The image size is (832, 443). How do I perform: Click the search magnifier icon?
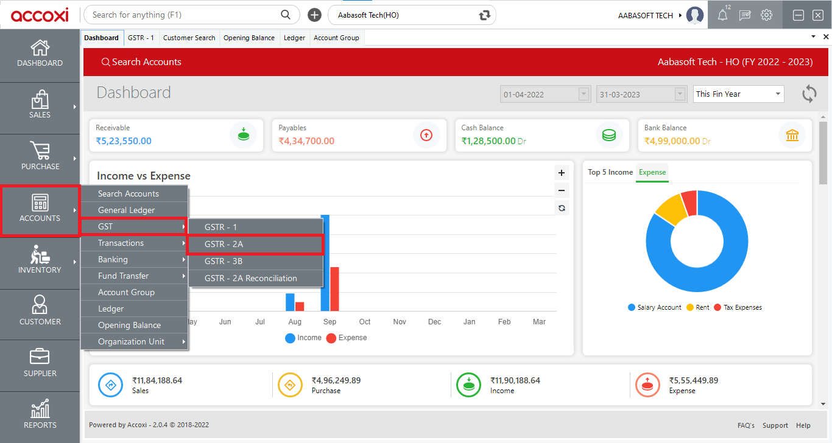(x=286, y=15)
